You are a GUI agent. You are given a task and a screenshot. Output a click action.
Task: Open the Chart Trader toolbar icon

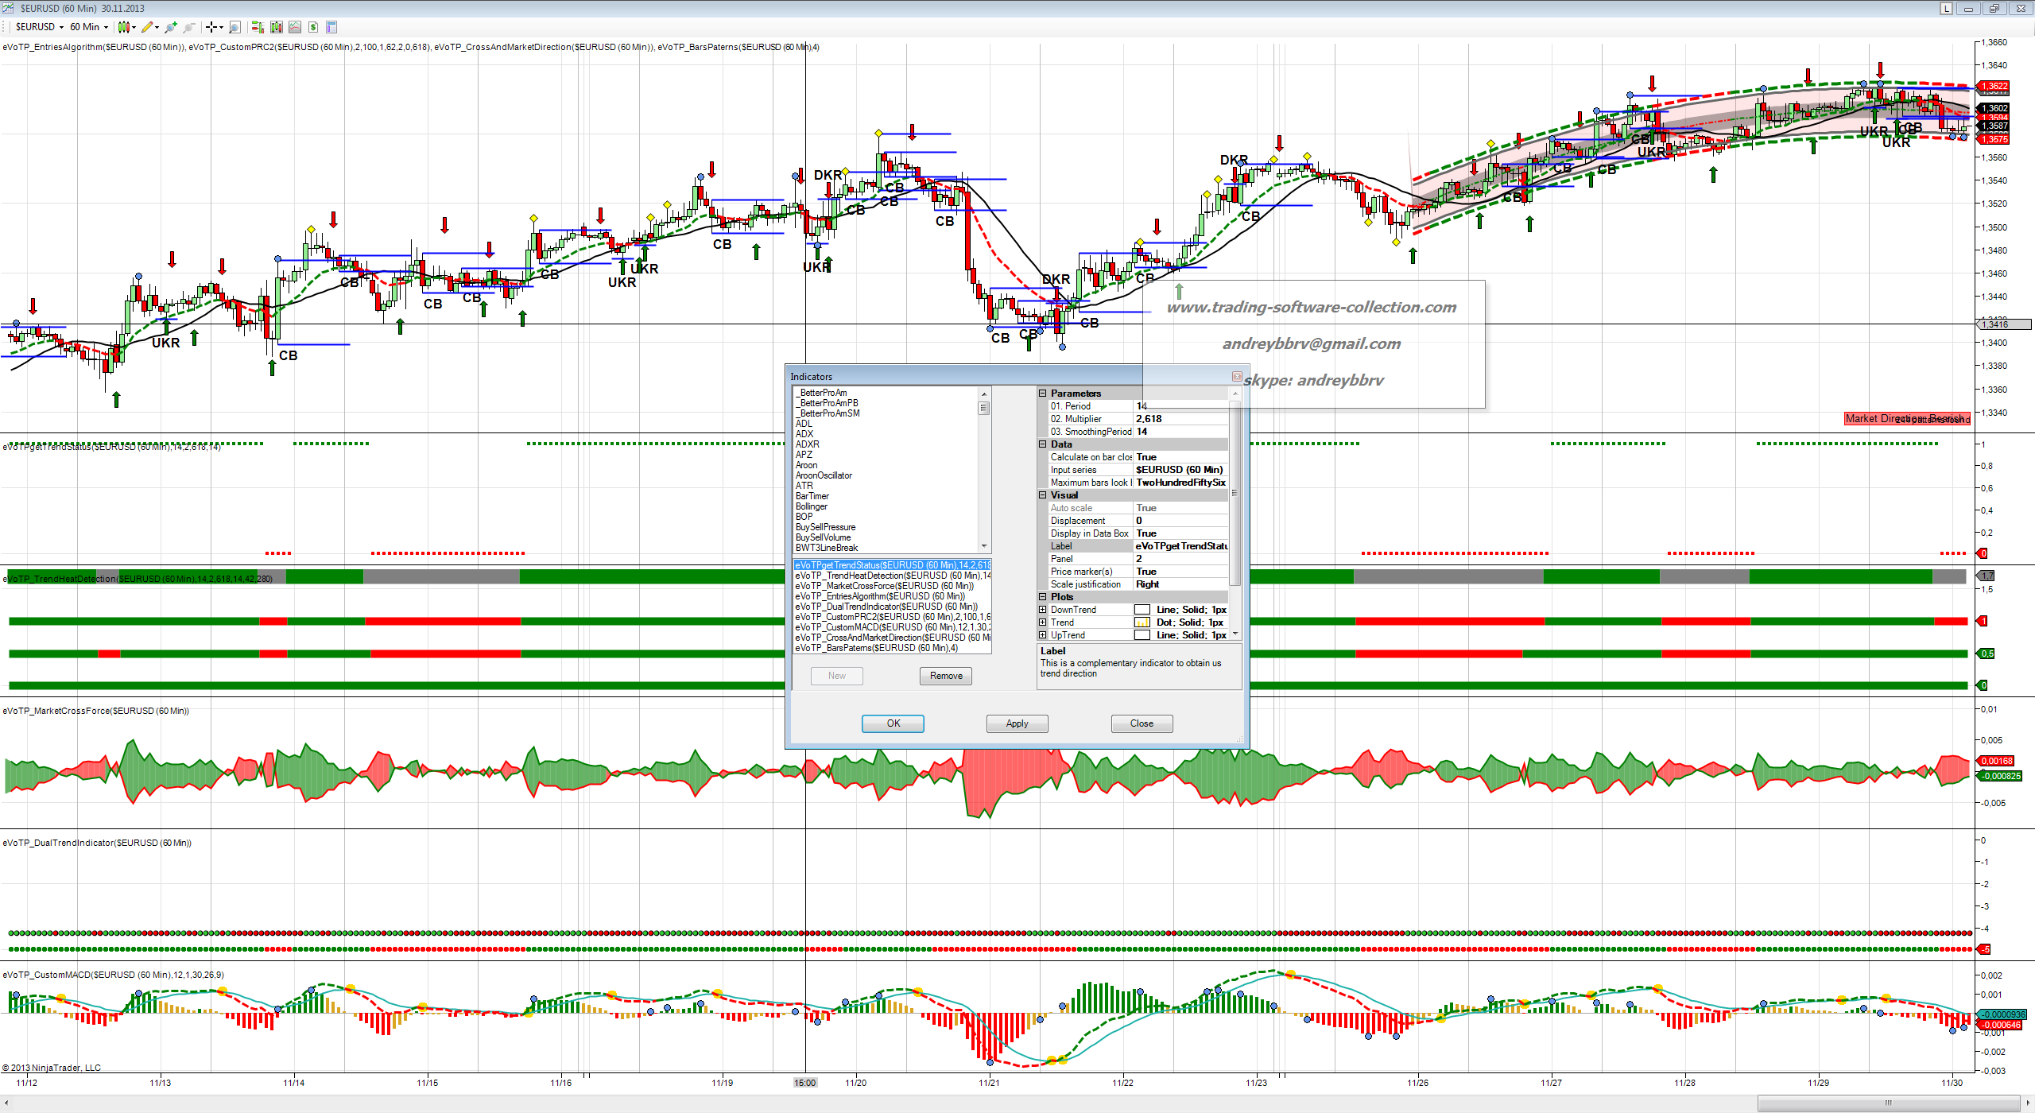258,27
